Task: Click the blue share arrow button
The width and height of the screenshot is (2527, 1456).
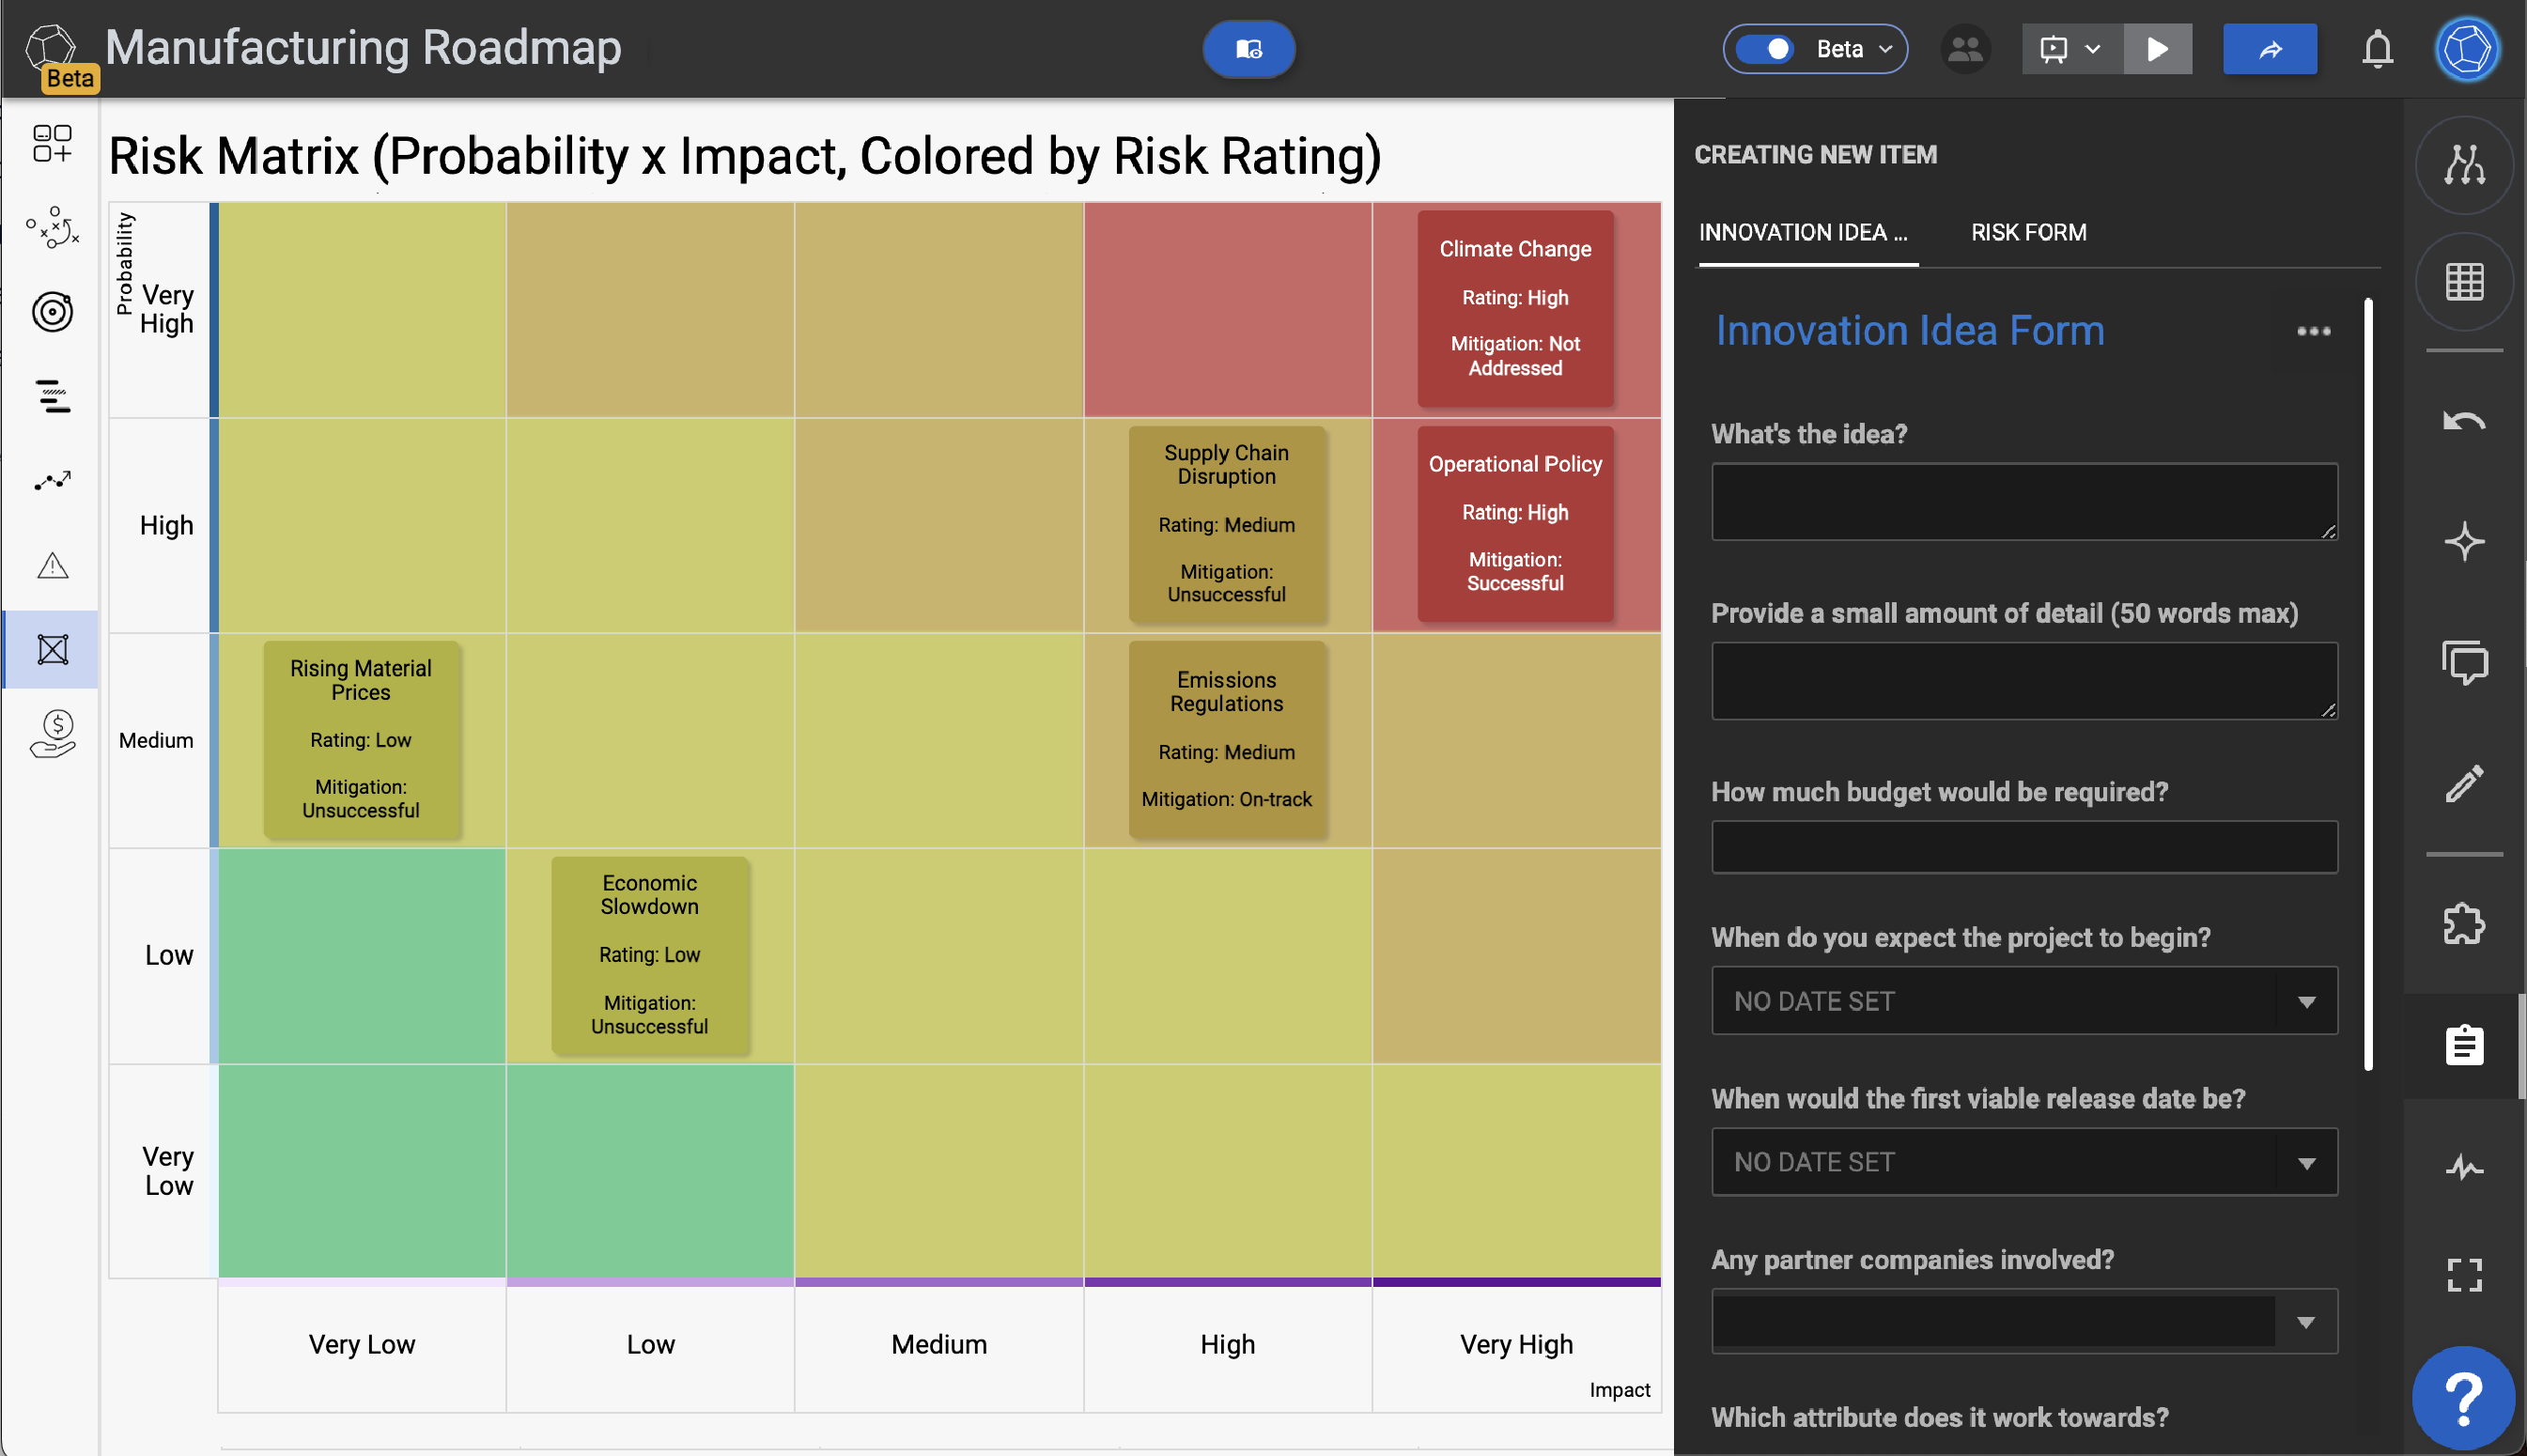Action: [x=2269, y=49]
